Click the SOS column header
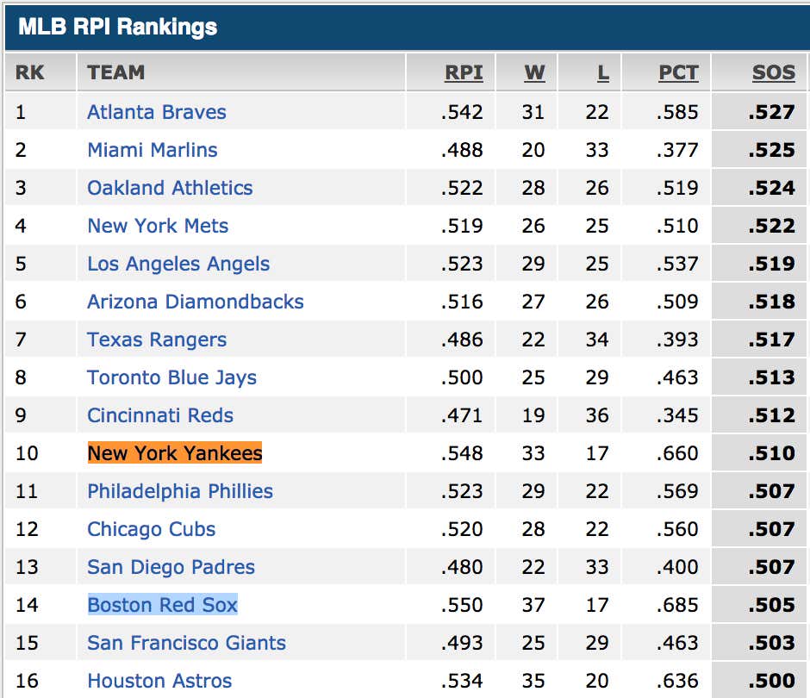This screenshot has width=810, height=698. point(773,72)
